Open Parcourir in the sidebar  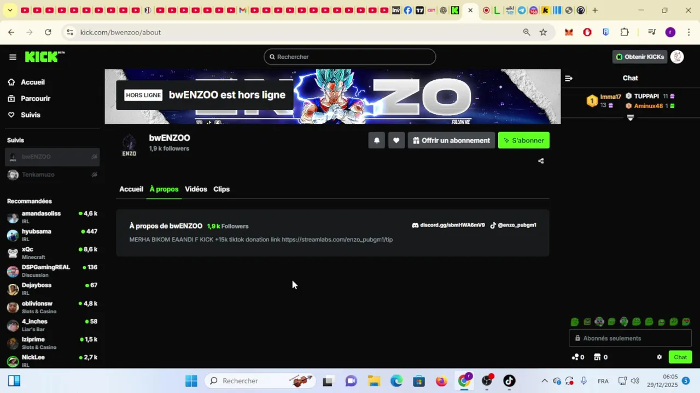[x=29, y=98]
